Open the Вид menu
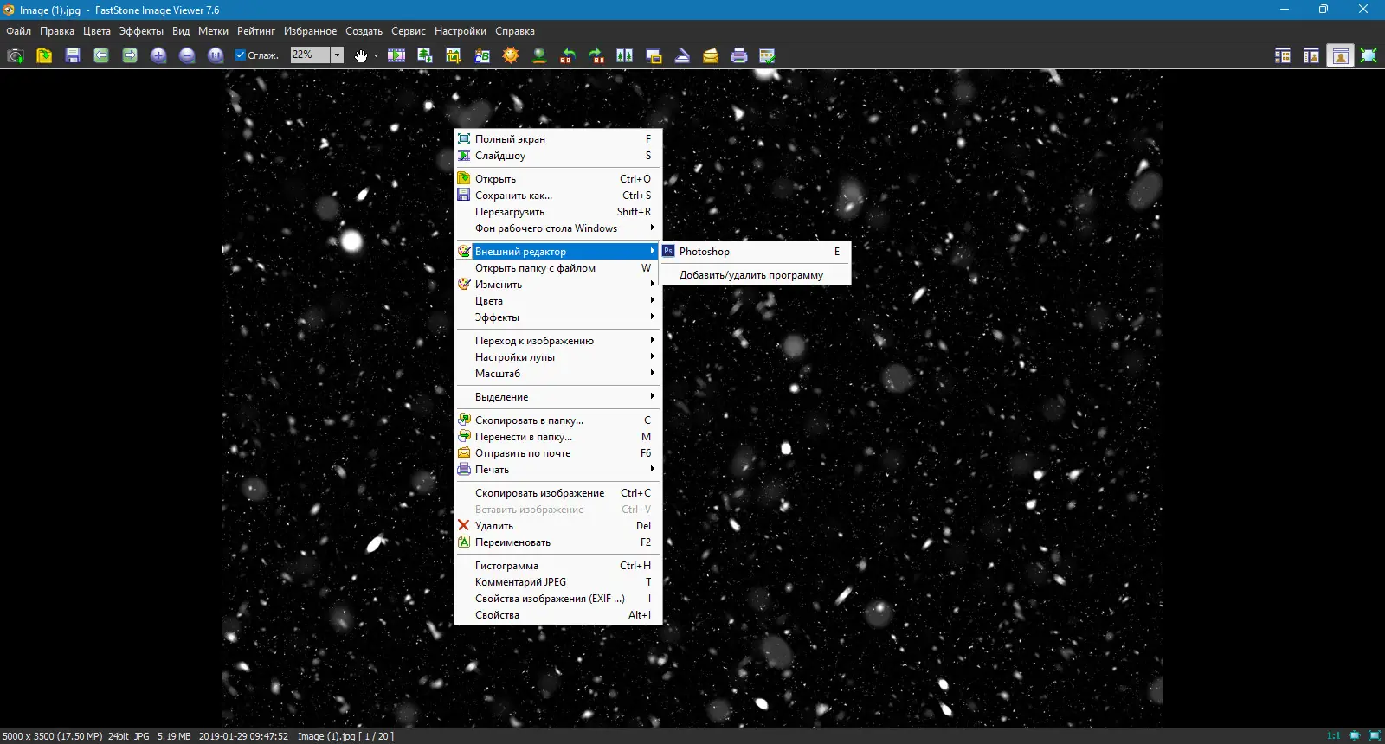The height and width of the screenshot is (744, 1385). coord(181,31)
